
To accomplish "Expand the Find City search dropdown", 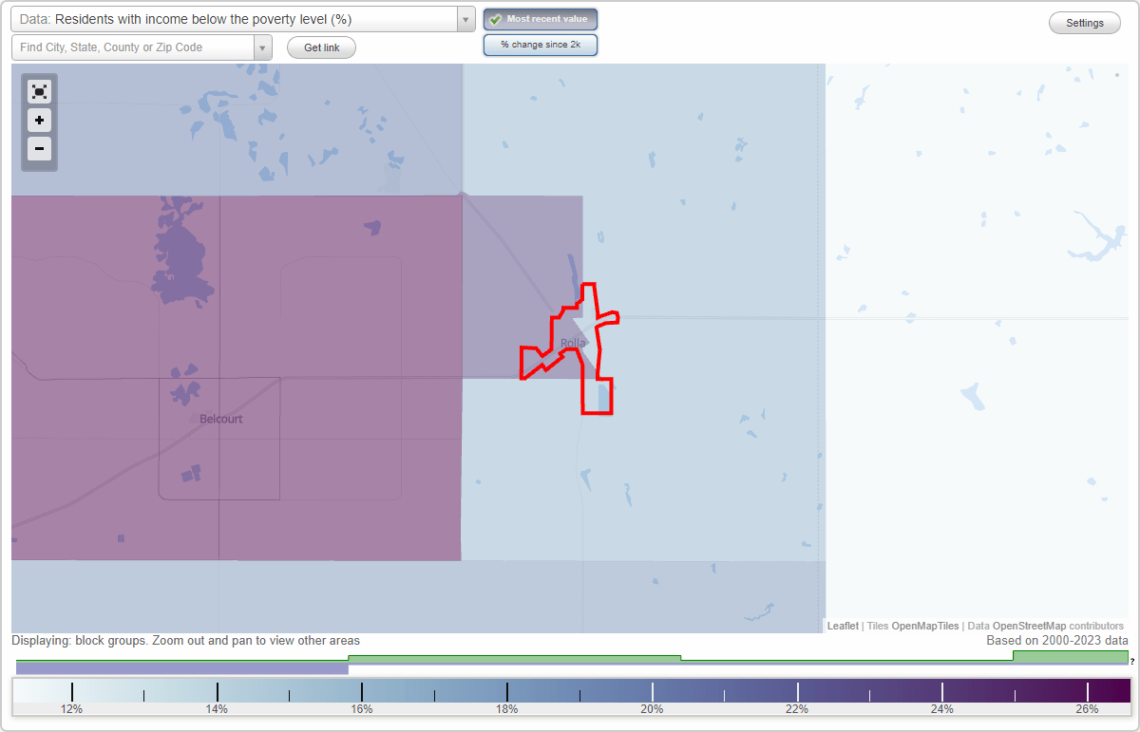I will coord(262,47).
